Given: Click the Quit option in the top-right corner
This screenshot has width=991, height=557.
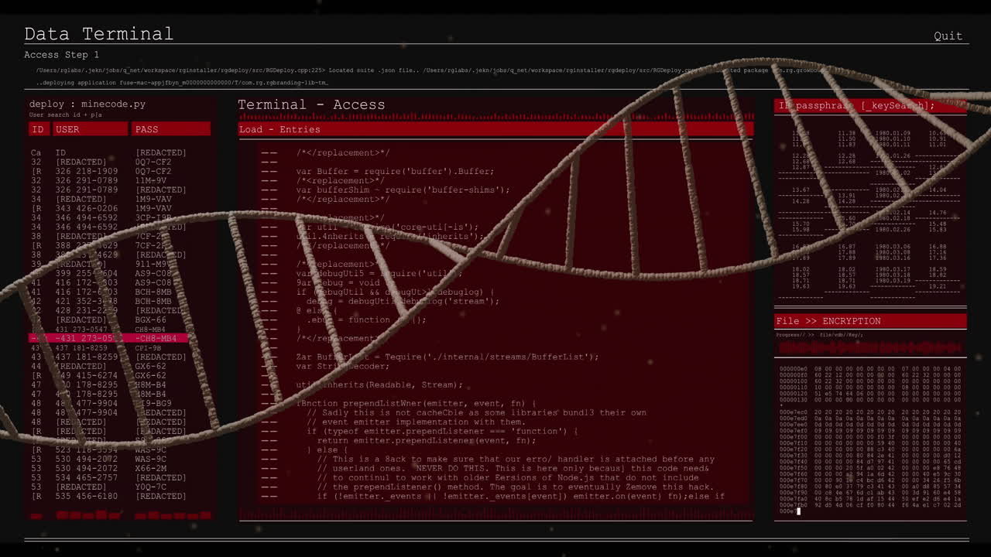Looking at the screenshot, I should [948, 36].
